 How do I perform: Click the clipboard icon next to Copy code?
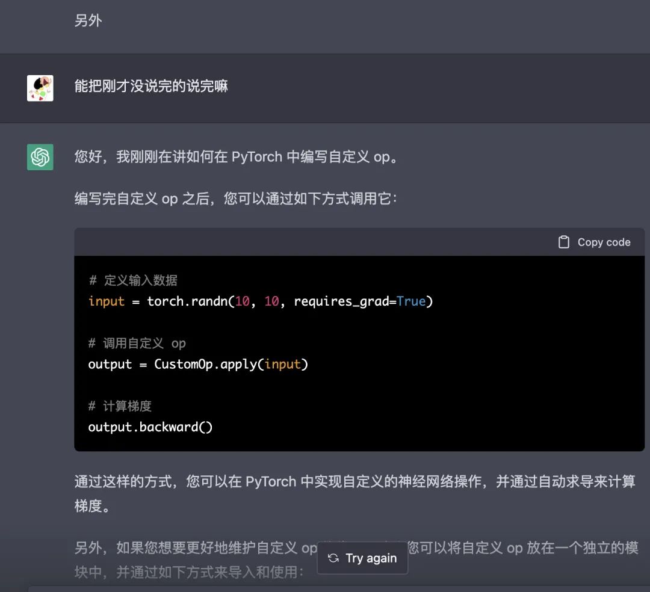click(x=564, y=242)
